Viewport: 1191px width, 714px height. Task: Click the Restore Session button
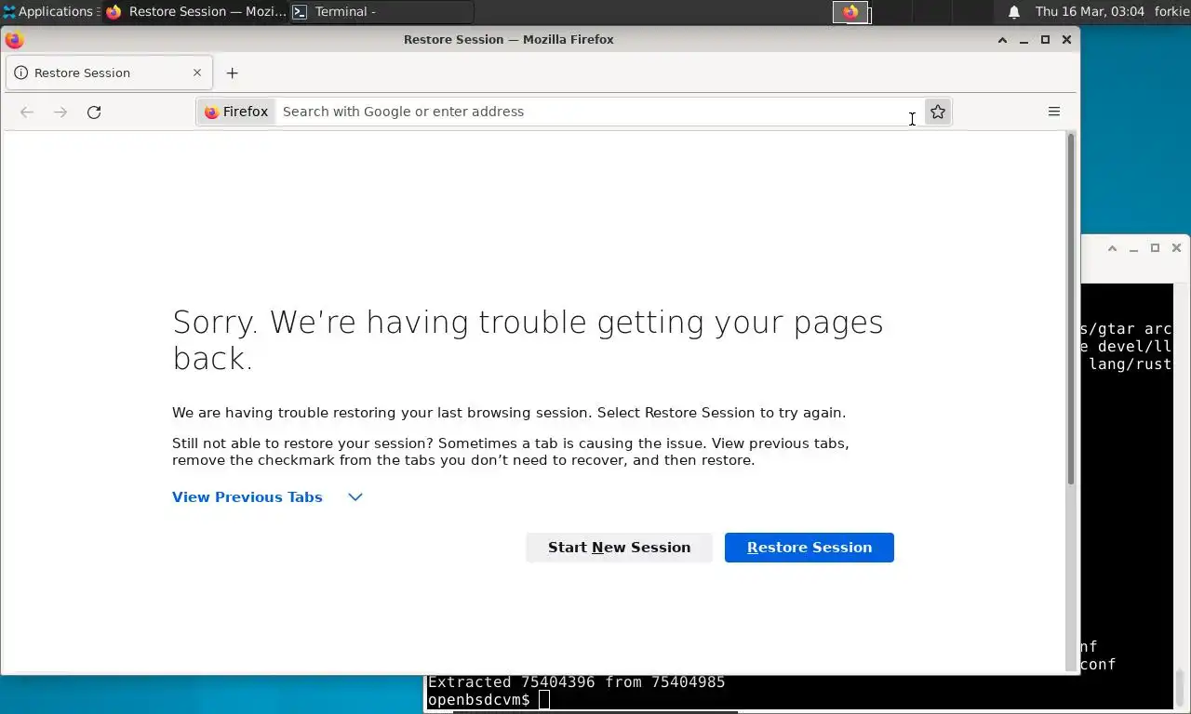[810, 548]
